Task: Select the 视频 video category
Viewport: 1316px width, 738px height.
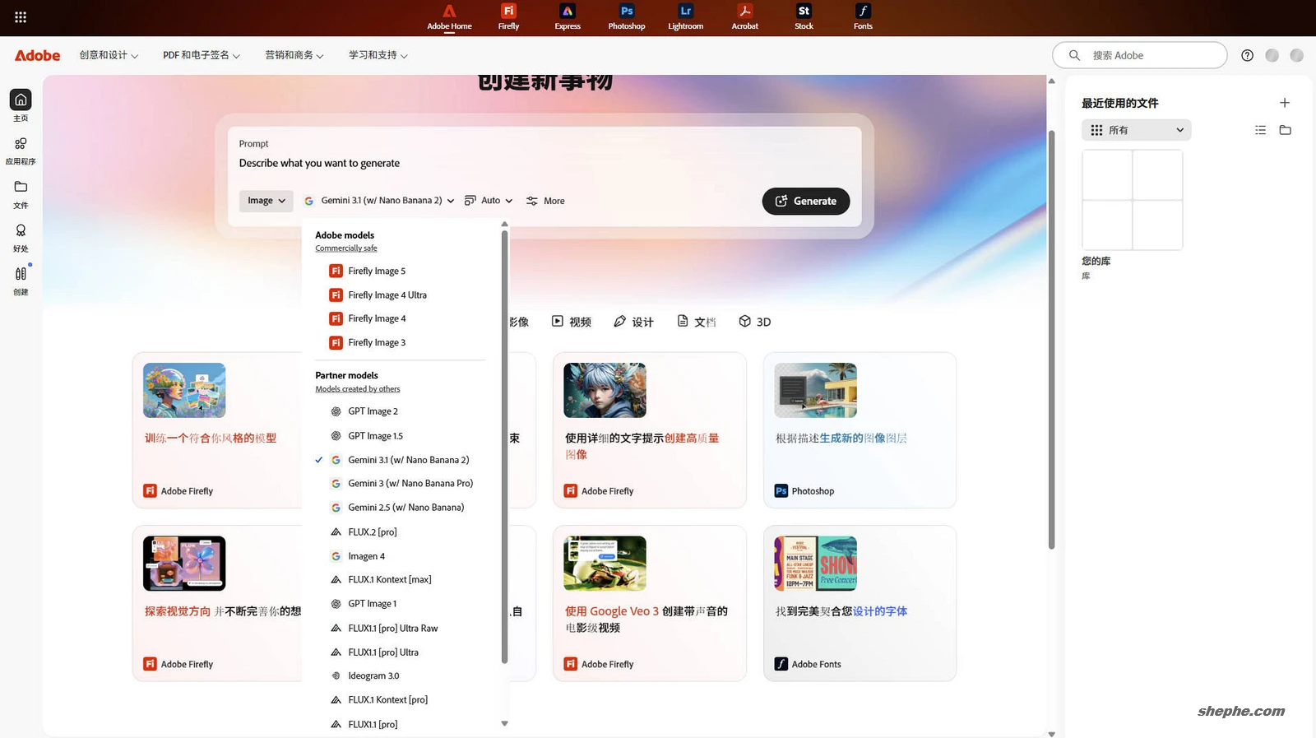Action: point(571,322)
